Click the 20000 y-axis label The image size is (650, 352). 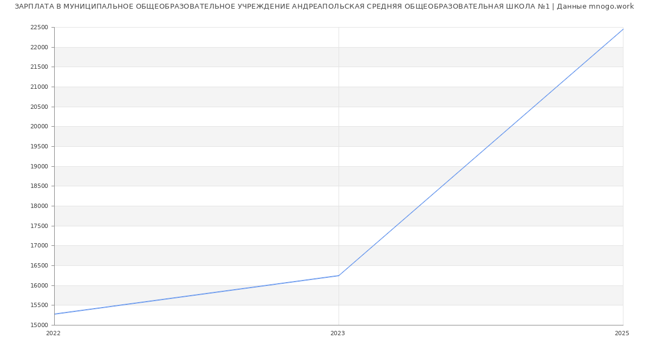pyautogui.click(x=40, y=127)
